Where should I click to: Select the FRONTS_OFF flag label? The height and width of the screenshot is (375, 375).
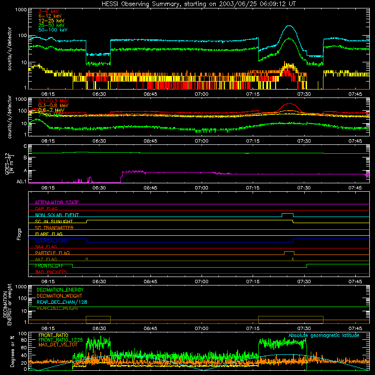(x=50, y=266)
